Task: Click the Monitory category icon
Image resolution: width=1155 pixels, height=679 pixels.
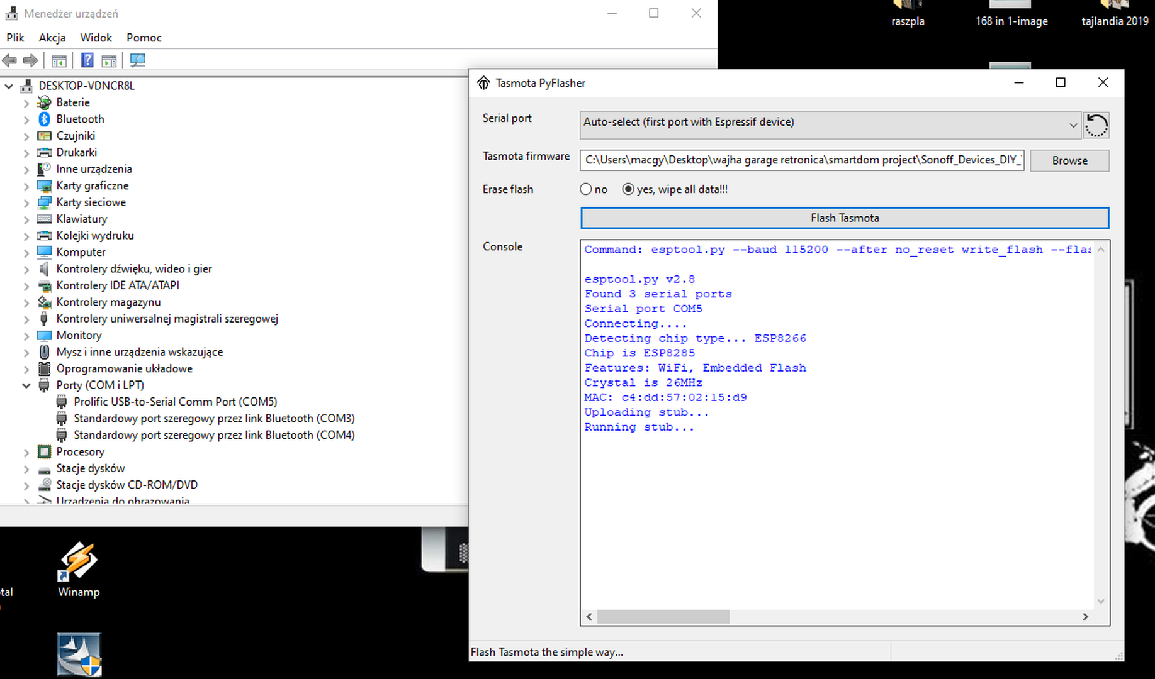Action: [x=44, y=335]
